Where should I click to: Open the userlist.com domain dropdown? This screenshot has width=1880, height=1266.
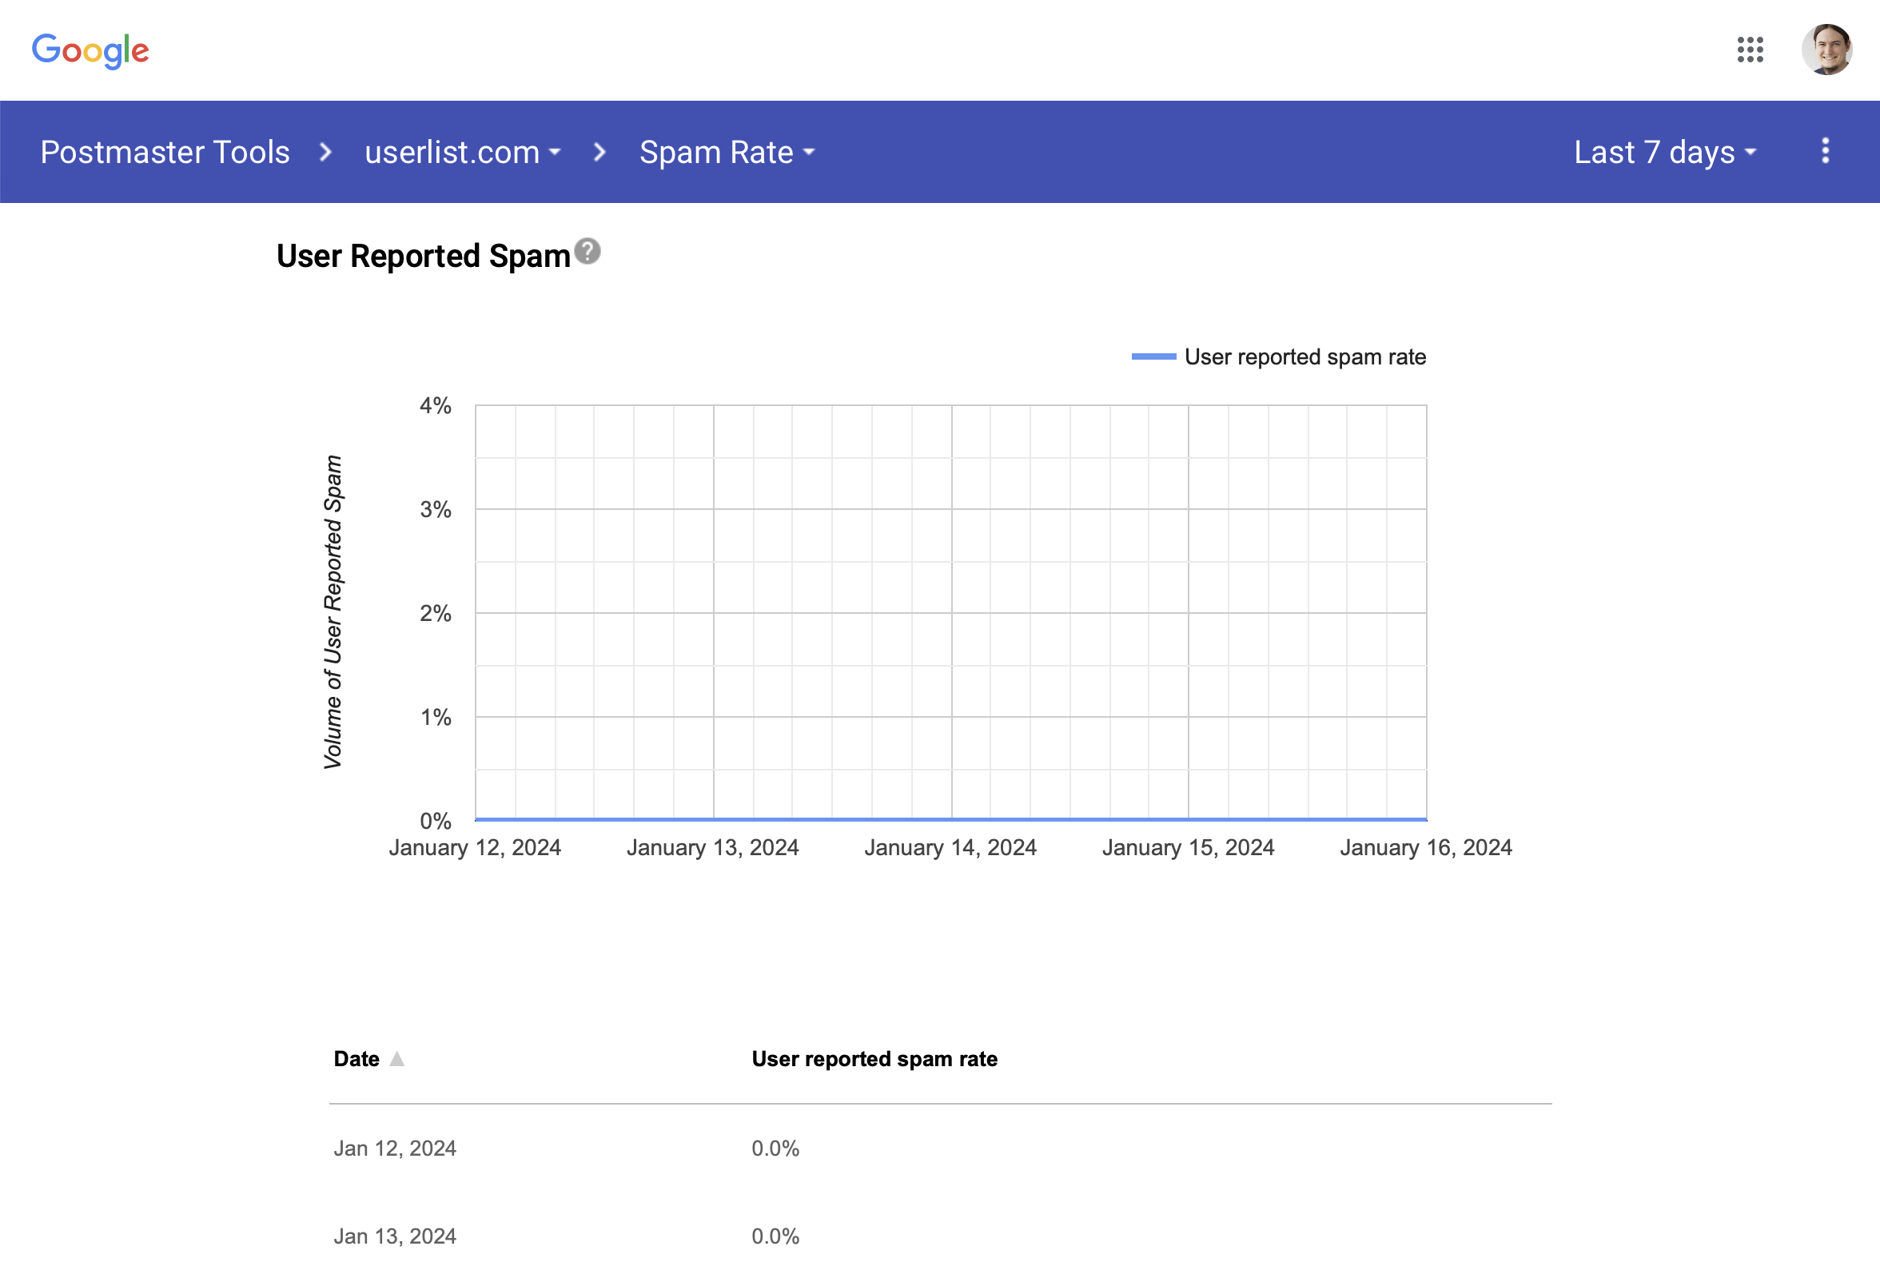click(555, 153)
